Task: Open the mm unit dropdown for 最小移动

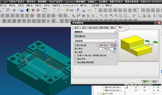Action: coord(115,49)
